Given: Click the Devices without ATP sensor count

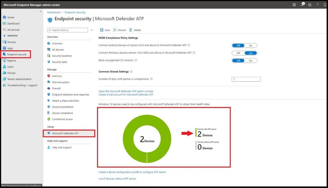Looking at the screenshot, I should click(x=205, y=147).
